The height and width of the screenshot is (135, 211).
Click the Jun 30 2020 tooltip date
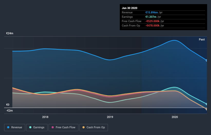pos(130,8)
